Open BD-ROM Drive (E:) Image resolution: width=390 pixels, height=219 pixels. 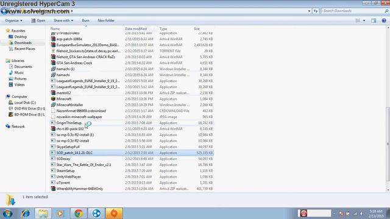(x=30, y=114)
